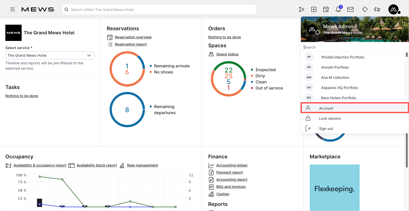409x211 pixels.
Task: Open the Space status link
Action: click(227, 54)
